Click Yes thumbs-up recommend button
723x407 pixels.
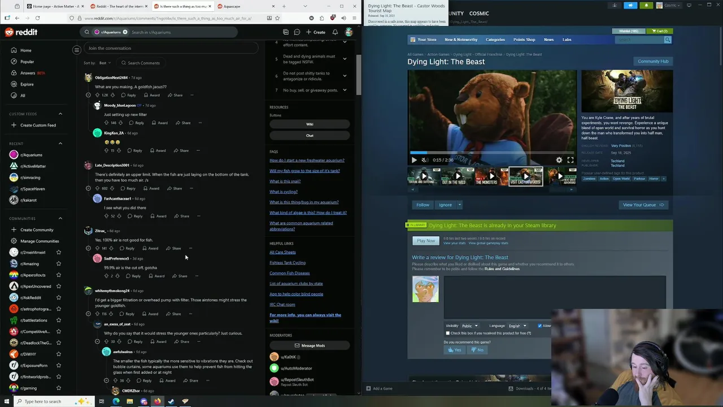pyautogui.click(x=455, y=350)
